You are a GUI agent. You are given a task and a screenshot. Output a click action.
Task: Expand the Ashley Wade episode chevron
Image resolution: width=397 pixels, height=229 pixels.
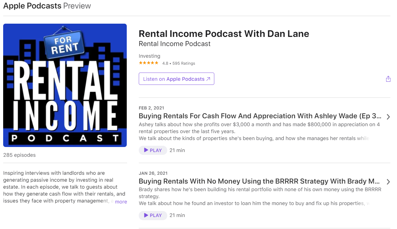[x=388, y=117]
